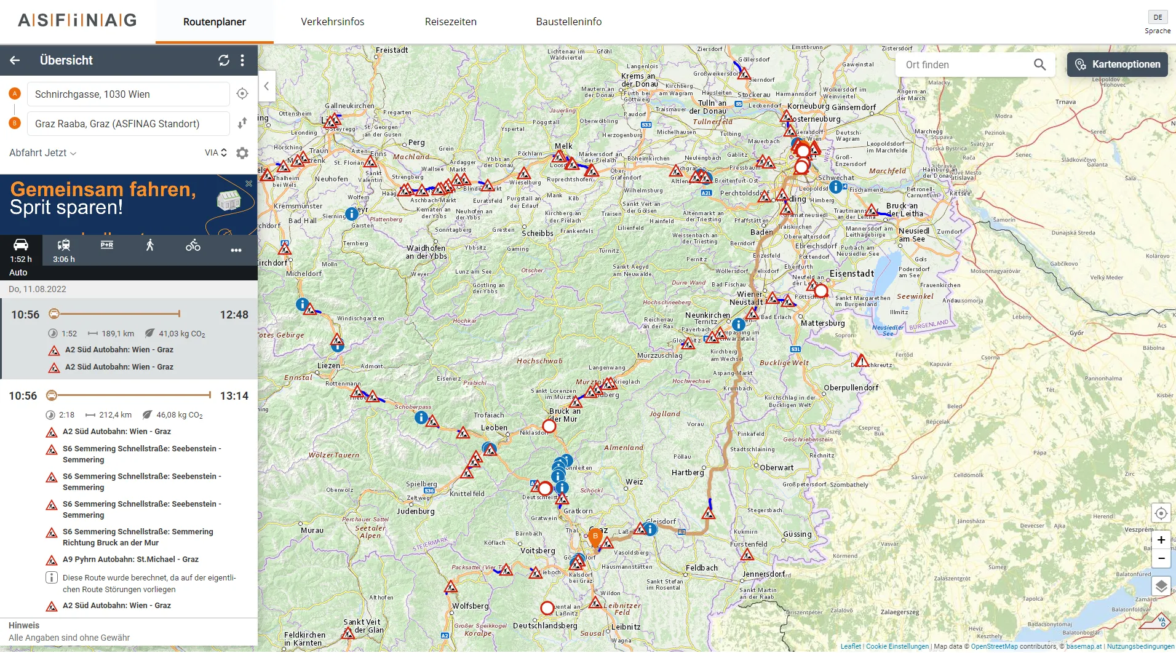Switch to the Verkehrsinfos tab
This screenshot has width=1176, height=653.
click(332, 22)
